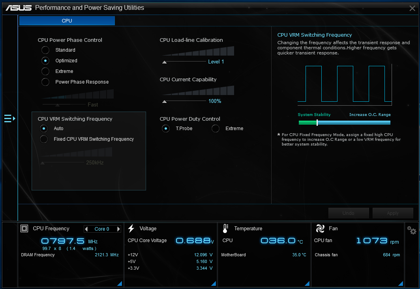Select previous core with left arrow
Image resolution: width=420 pixels, height=289 pixels.
(86, 229)
